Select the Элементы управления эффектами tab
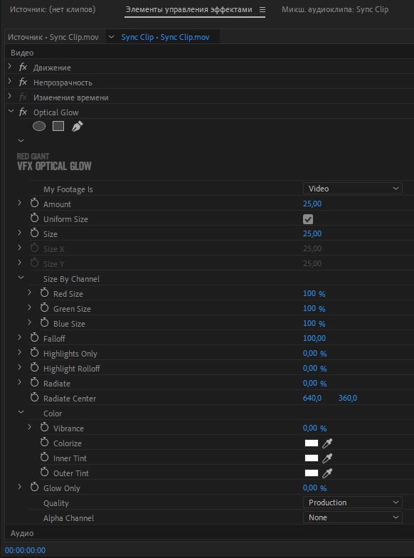Image resolution: width=414 pixels, height=558 pixels. click(189, 10)
